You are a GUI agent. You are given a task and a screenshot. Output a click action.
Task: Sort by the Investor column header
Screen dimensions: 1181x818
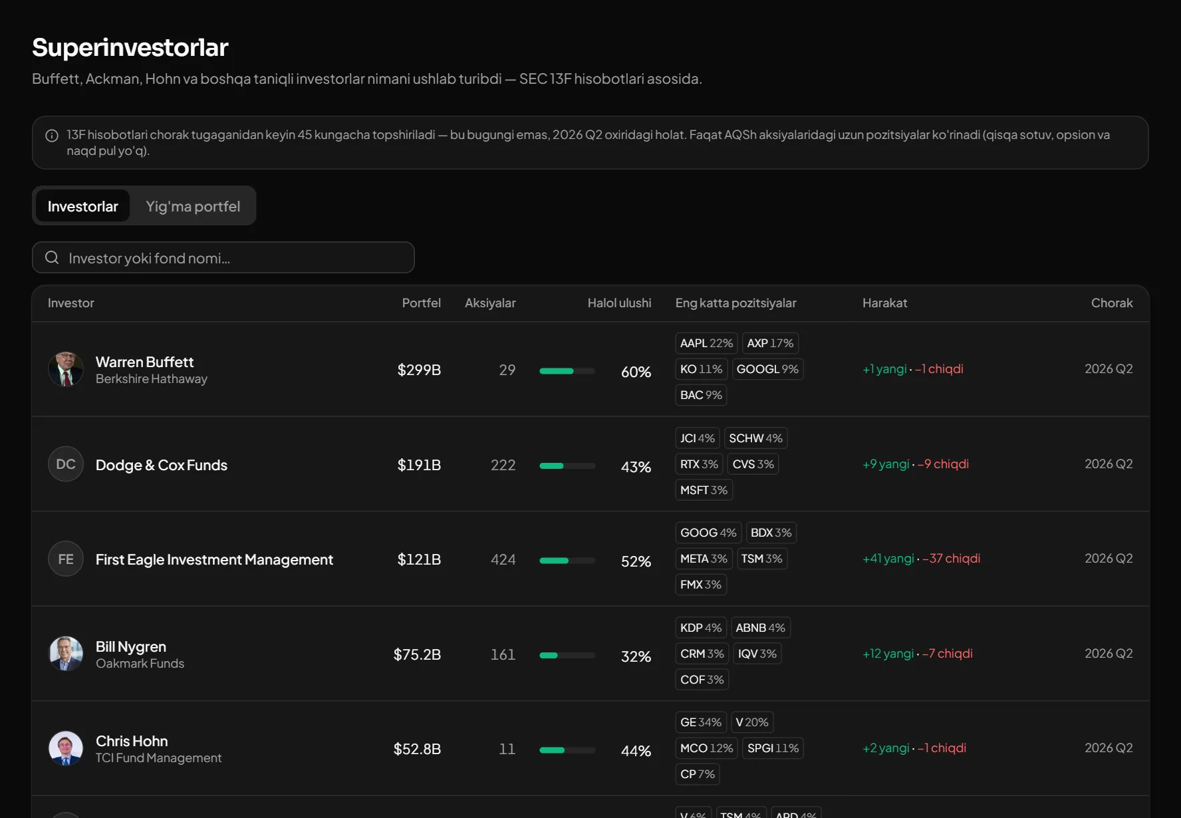pos(71,303)
